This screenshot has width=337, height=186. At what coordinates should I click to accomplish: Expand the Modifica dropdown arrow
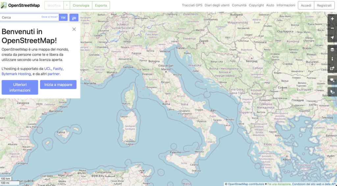coord(66,5)
